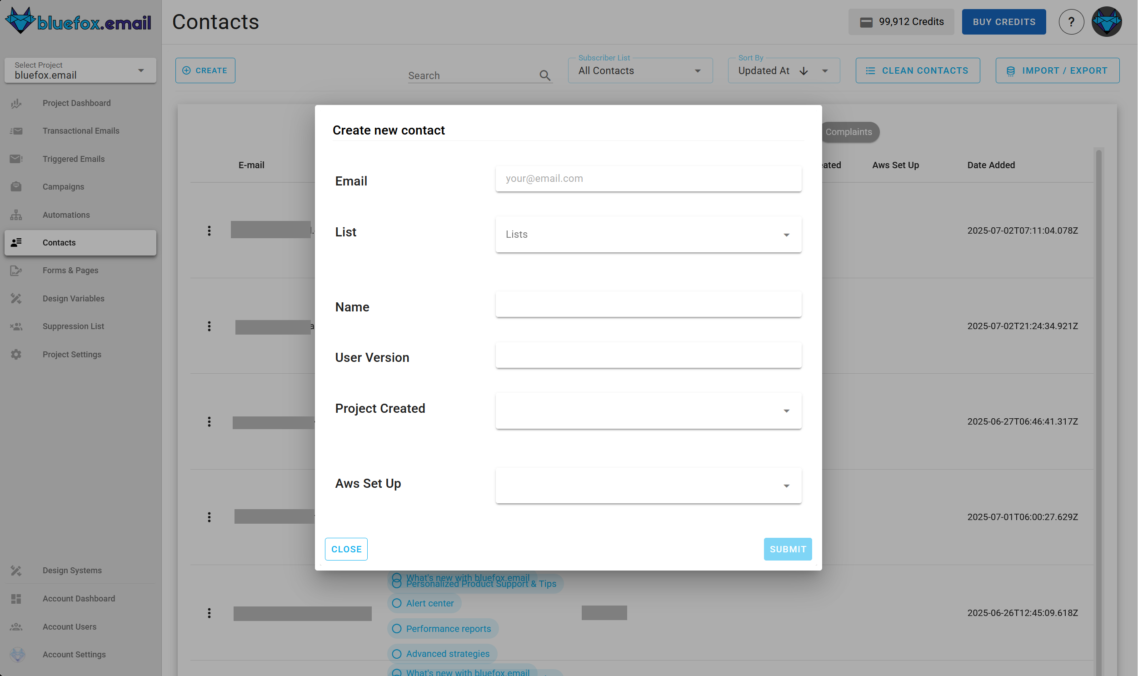Viewport: 1138px width, 676px height.
Task: Click the Contacts person-list icon
Action: tap(16, 243)
